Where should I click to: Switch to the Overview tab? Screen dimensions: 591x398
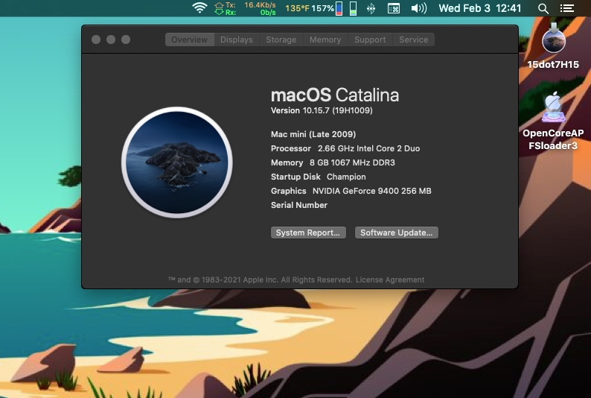pyautogui.click(x=190, y=40)
